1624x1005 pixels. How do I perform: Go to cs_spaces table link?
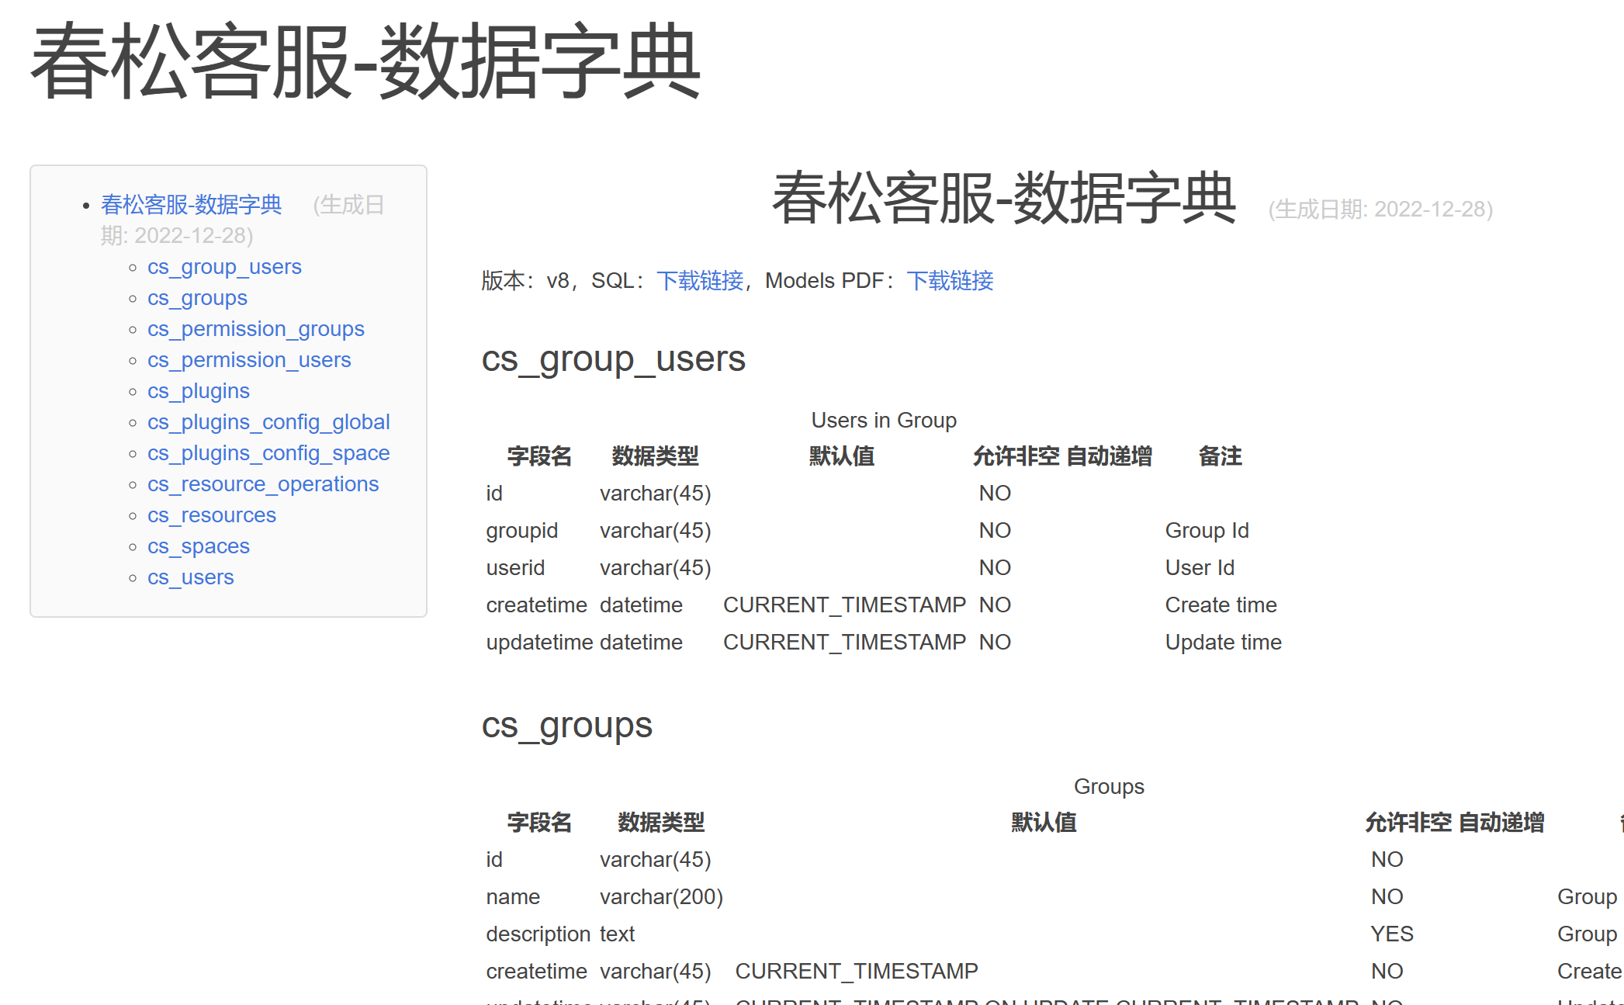click(199, 546)
